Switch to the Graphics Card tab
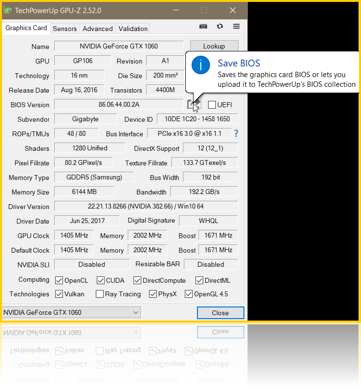 26,28
